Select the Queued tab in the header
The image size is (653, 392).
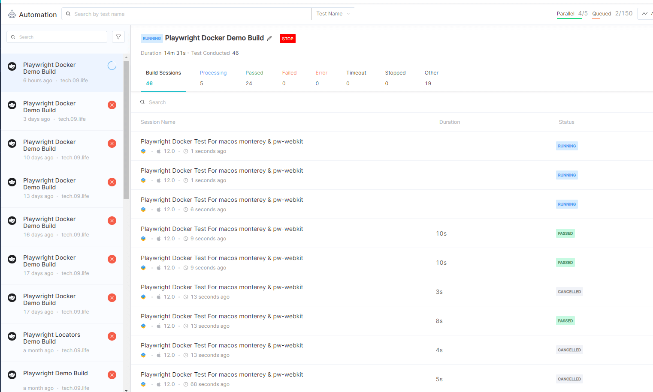pos(602,14)
